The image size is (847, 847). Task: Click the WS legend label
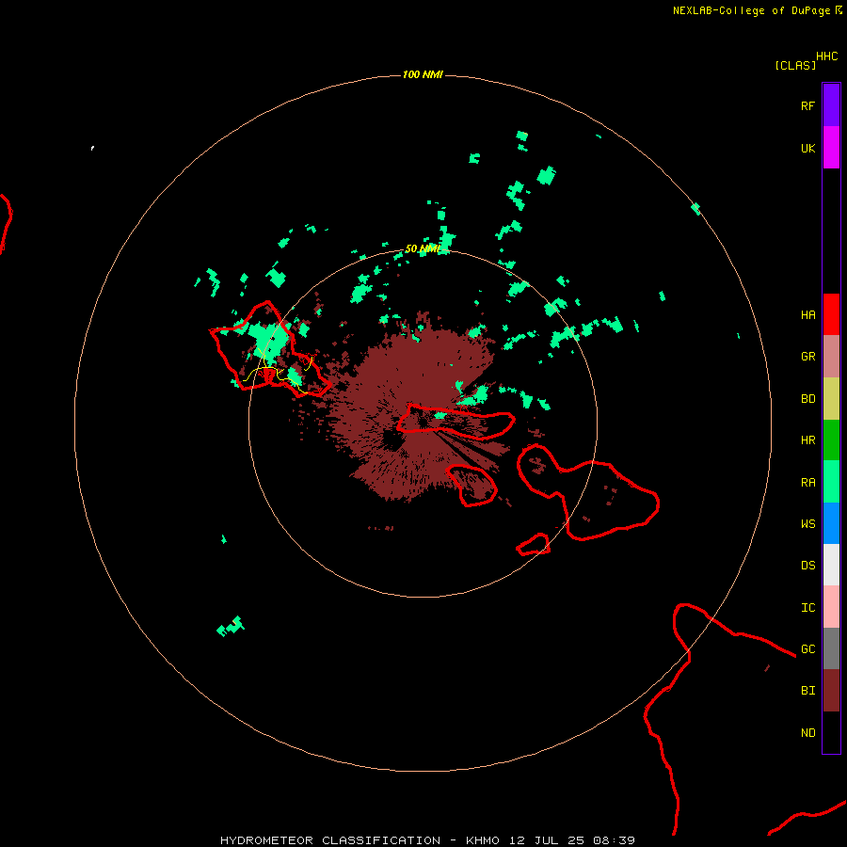[x=808, y=523]
